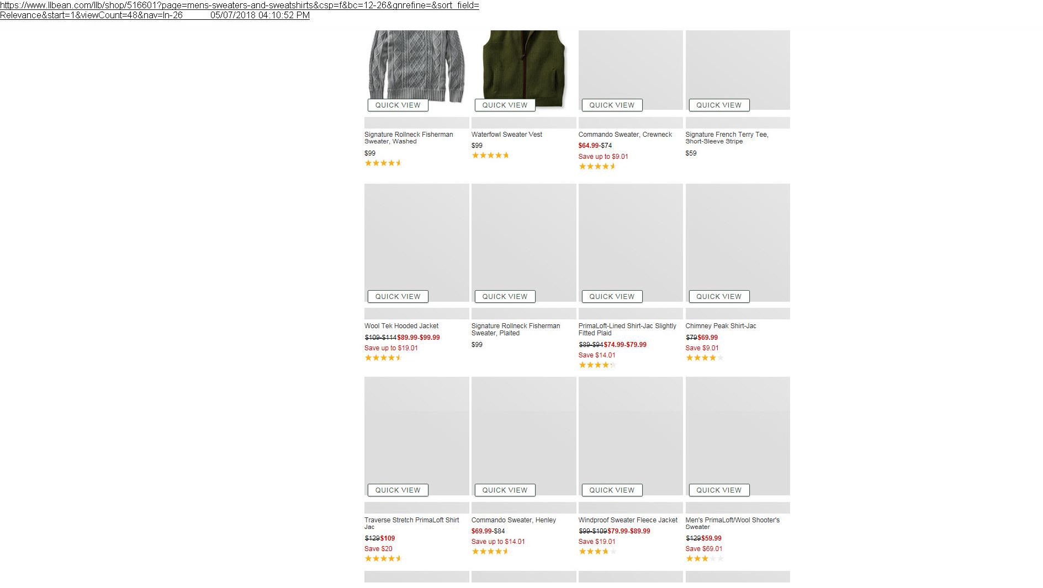Click star rating under Waterfowl Sweater Vest
Image resolution: width=1043 pixels, height=588 pixels.
[x=490, y=156]
